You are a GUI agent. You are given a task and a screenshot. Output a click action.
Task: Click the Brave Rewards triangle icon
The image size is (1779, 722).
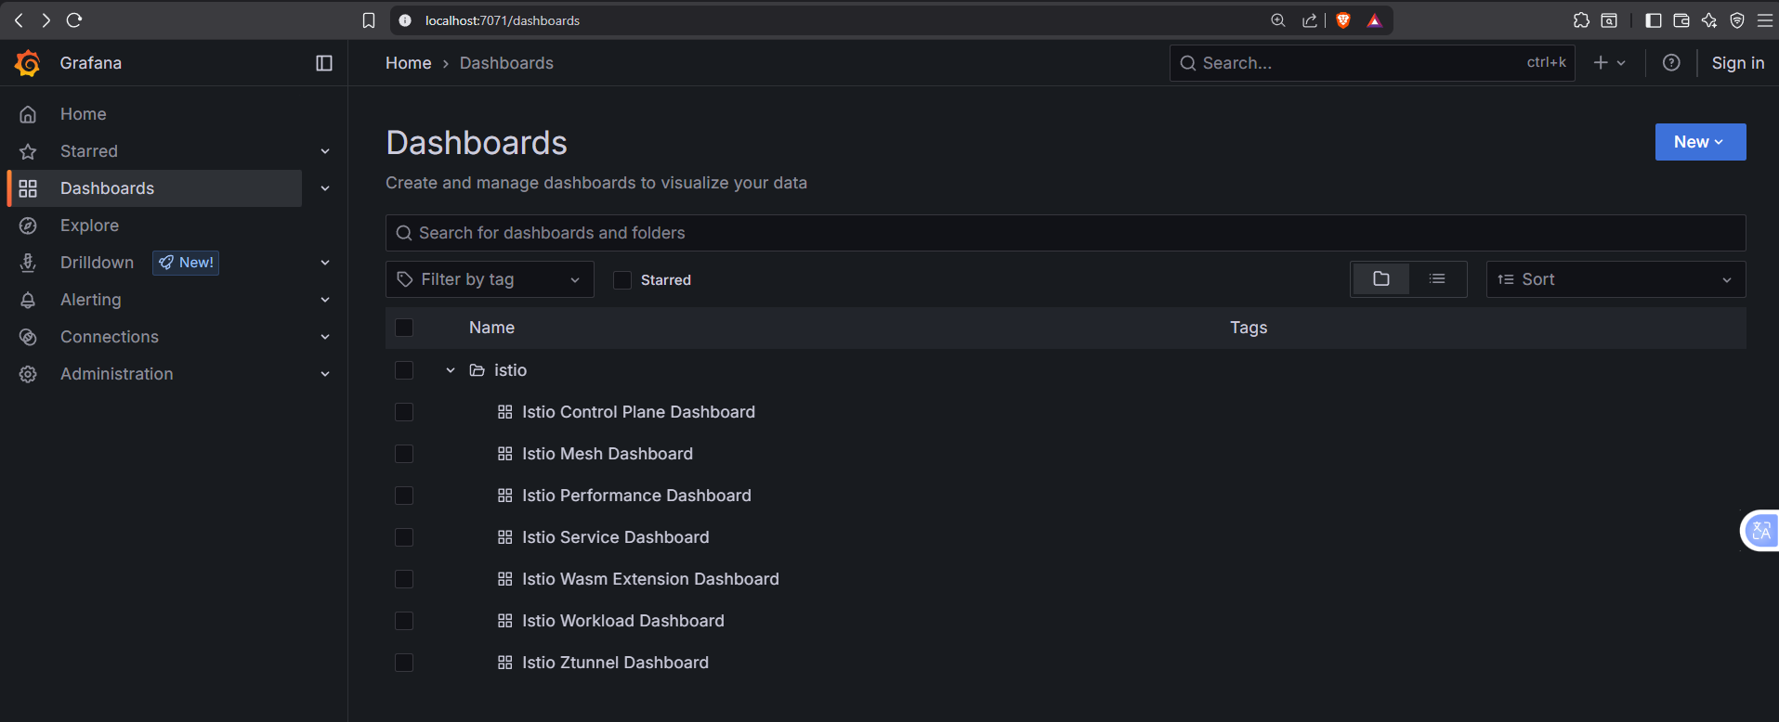pos(1375,20)
